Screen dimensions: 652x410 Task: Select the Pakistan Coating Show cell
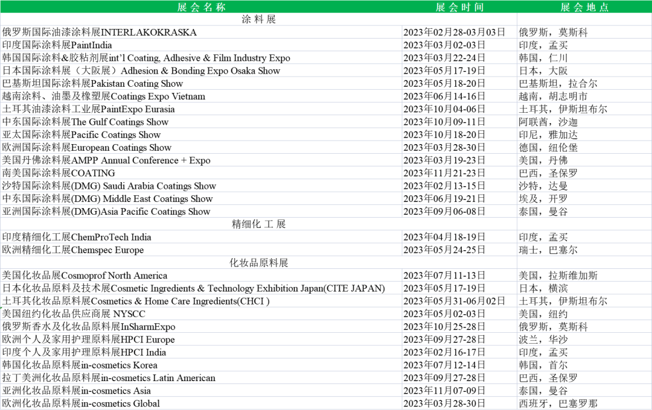coord(201,83)
